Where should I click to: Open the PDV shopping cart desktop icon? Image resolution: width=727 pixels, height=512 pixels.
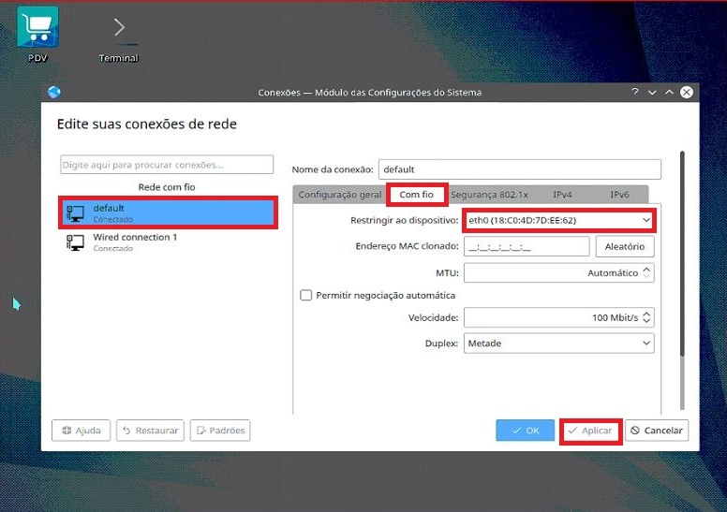pos(37,34)
